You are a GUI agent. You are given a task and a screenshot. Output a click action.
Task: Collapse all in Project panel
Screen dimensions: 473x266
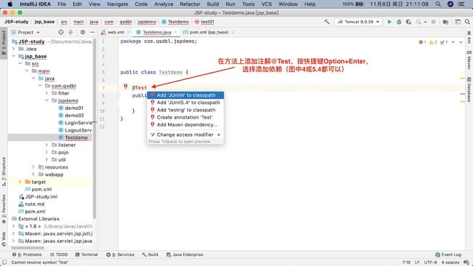[x=71, y=32]
